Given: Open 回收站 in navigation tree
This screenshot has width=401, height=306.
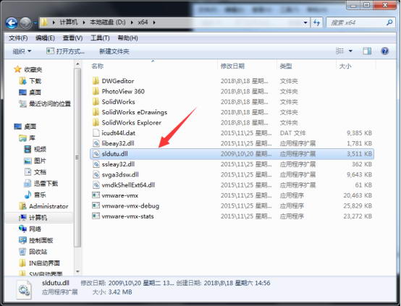Looking at the screenshot, I should pos(38,252).
